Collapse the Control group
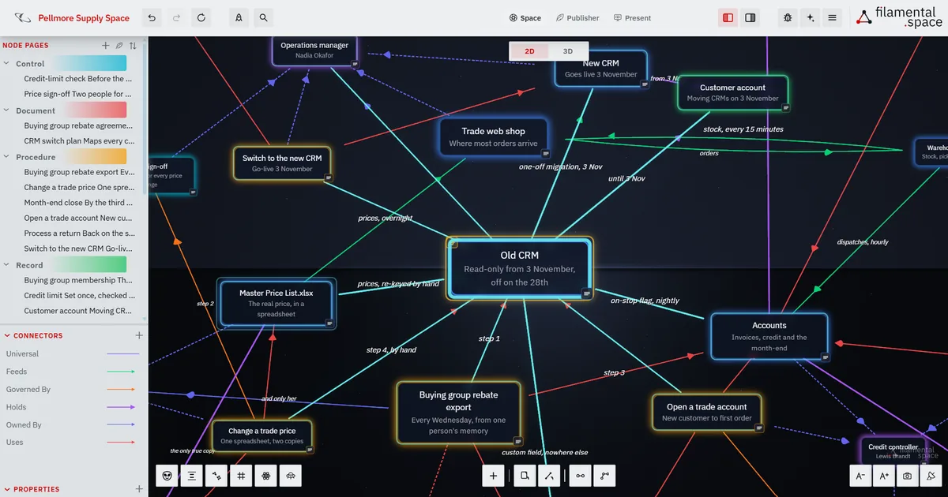948x497 pixels. [x=7, y=64]
